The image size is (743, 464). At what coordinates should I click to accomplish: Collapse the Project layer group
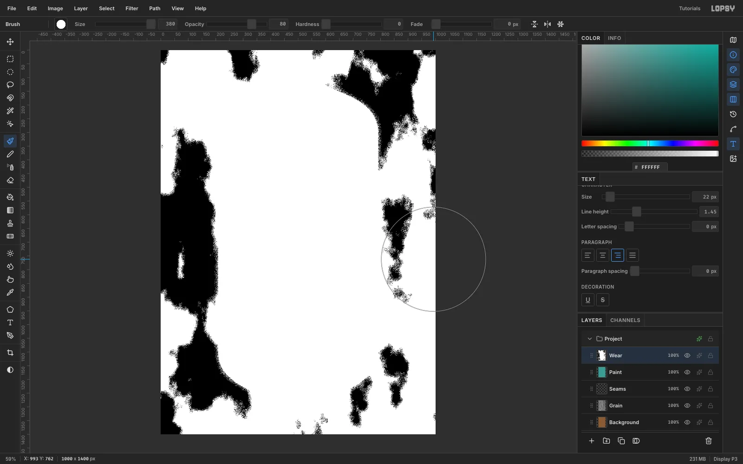[590, 339]
